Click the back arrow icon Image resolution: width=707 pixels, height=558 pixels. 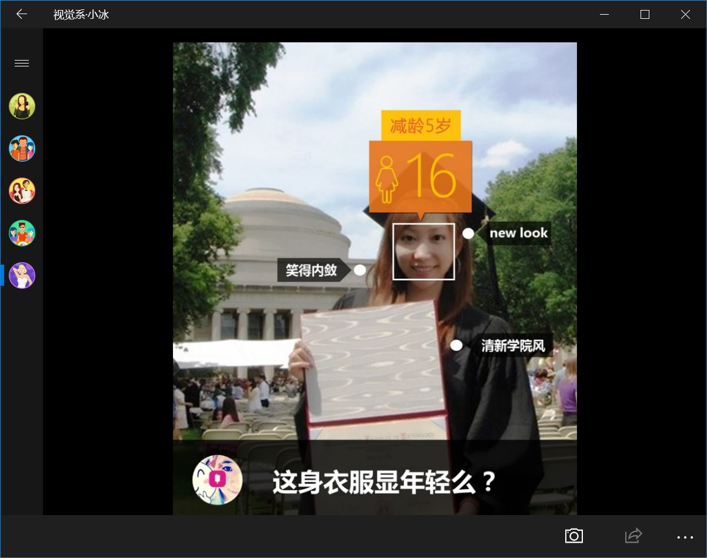pyautogui.click(x=22, y=14)
